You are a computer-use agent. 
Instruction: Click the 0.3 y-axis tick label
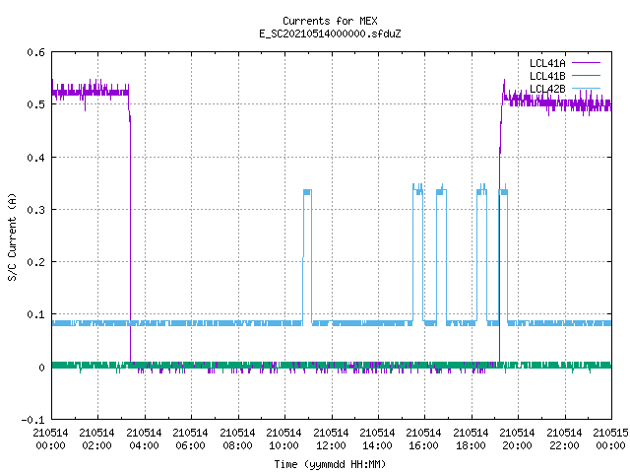(35, 210)
